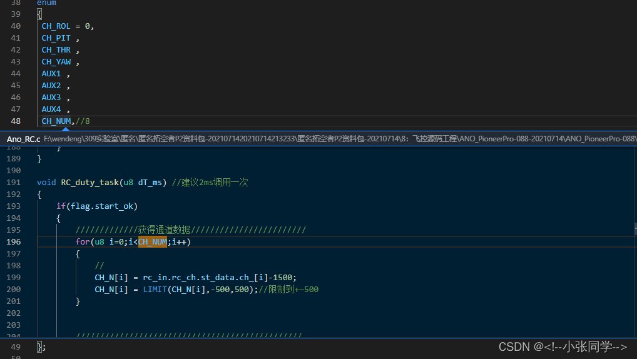Click line number 191 in peek view
This screenshot has width=637, height=359.
point(13,183)
